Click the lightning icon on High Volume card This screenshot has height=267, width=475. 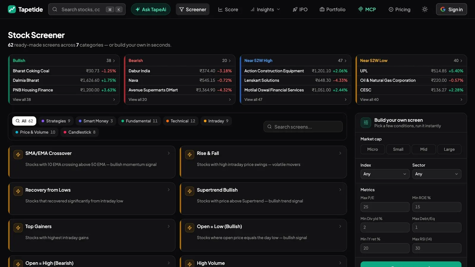pyautogui.click(x=190, y=264)
